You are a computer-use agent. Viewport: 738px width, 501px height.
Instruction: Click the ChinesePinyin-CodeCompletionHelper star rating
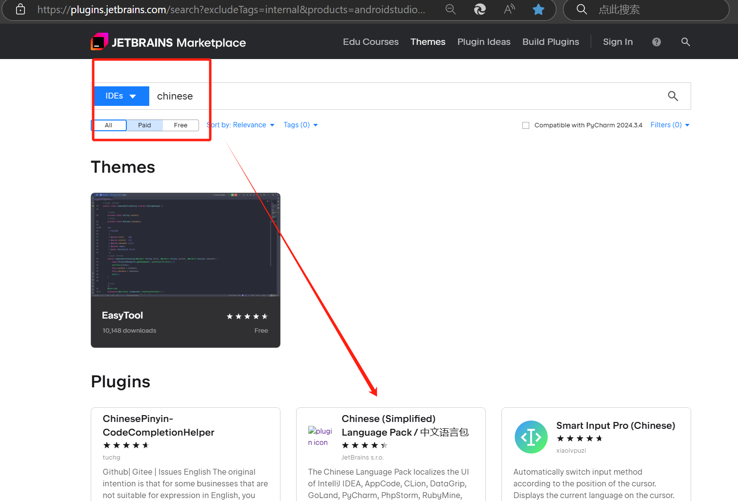pyautogui.click(x=126, y=445)
